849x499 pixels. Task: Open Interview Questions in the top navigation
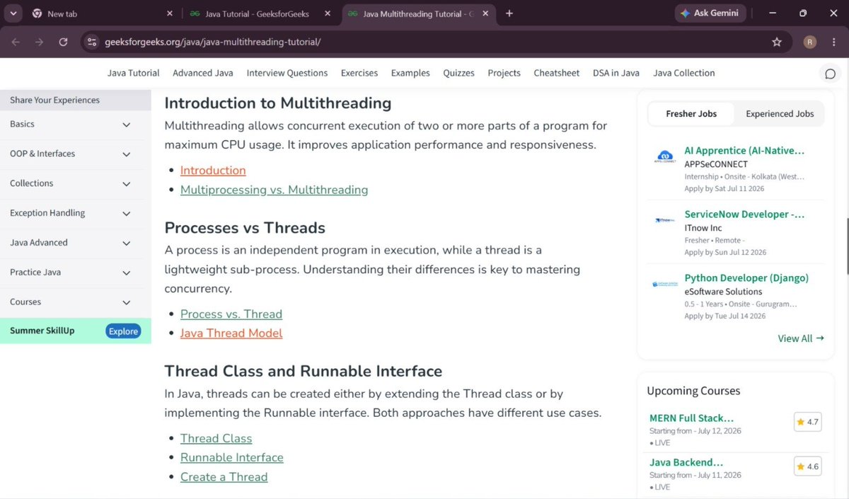click(x=287, y=73)
